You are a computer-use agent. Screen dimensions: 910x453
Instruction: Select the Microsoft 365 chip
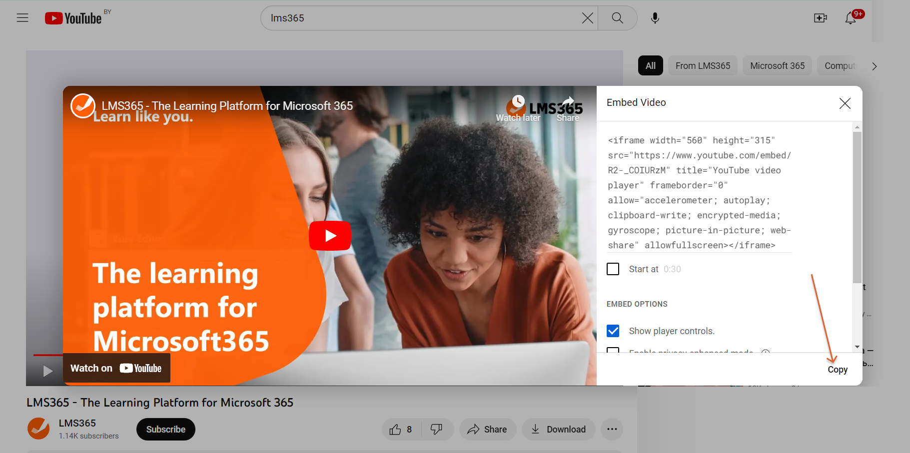coord(777,66)
